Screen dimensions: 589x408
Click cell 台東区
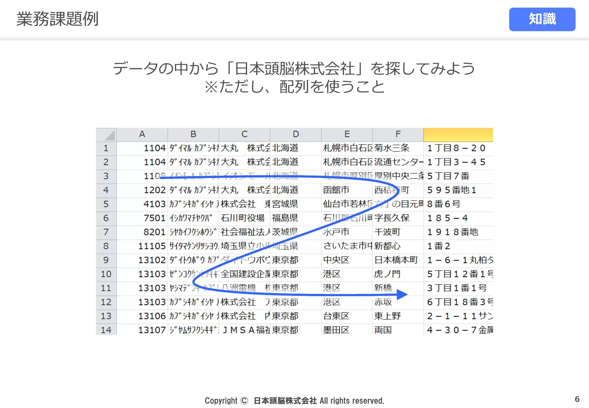[x=347, y=317]
